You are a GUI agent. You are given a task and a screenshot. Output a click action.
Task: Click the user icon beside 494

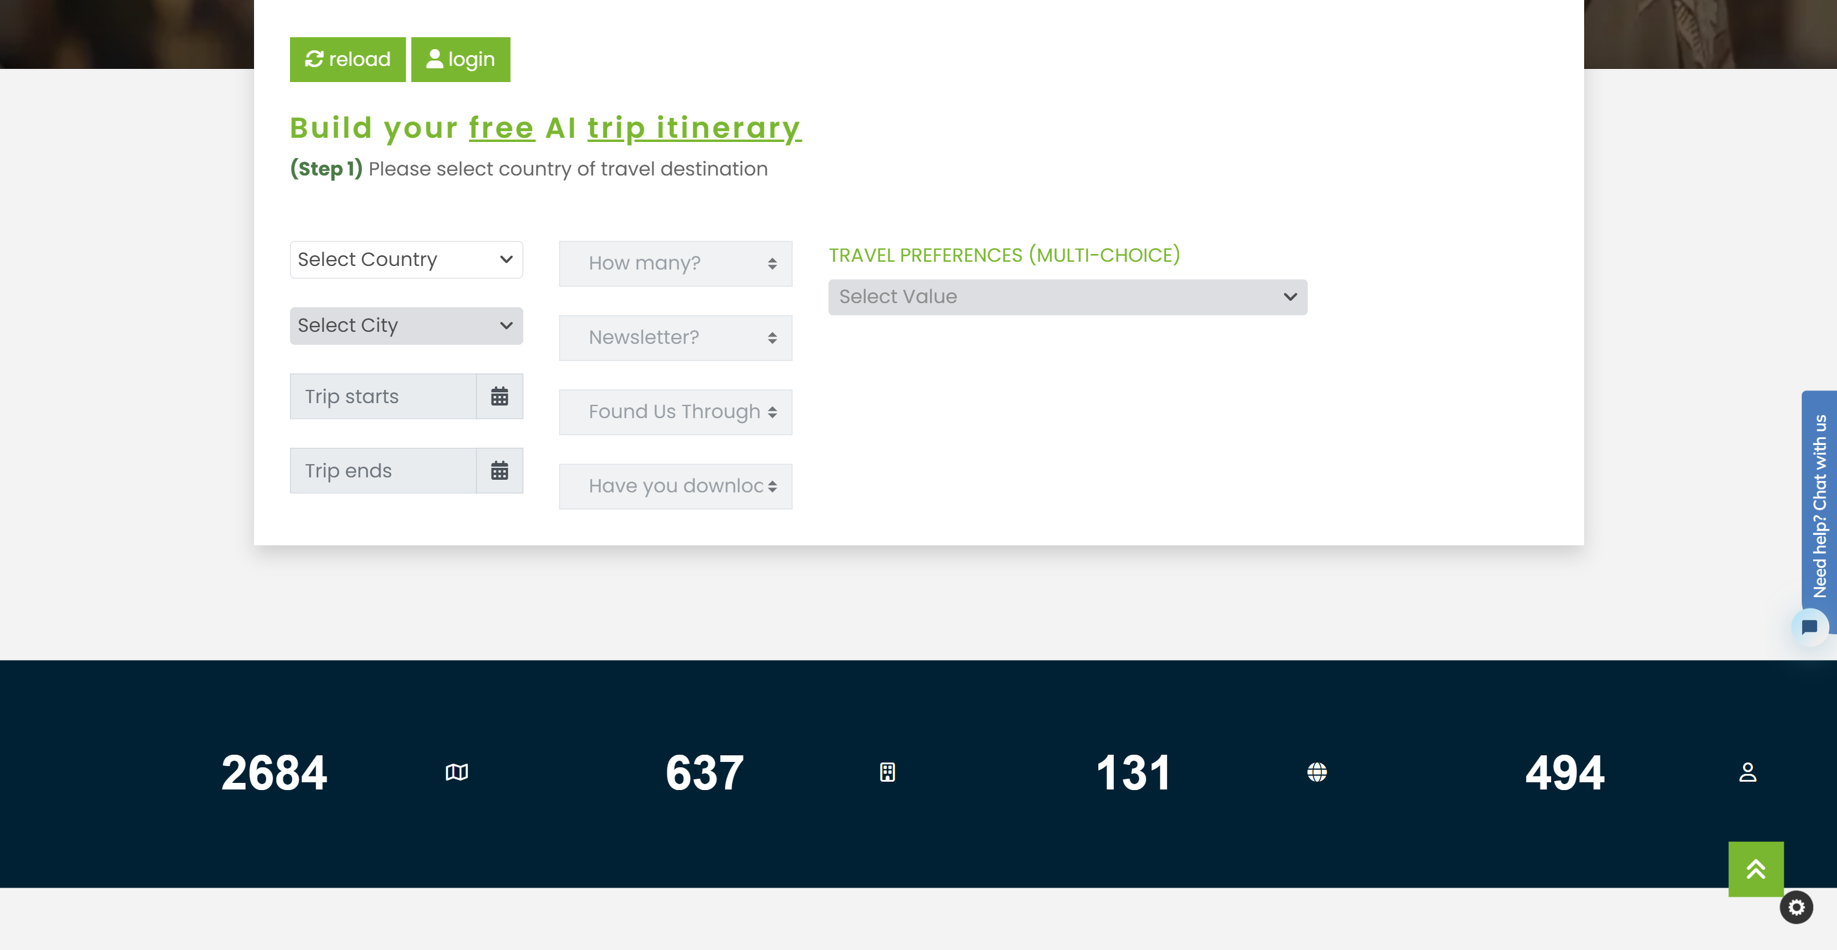[x=1747, y=772]
